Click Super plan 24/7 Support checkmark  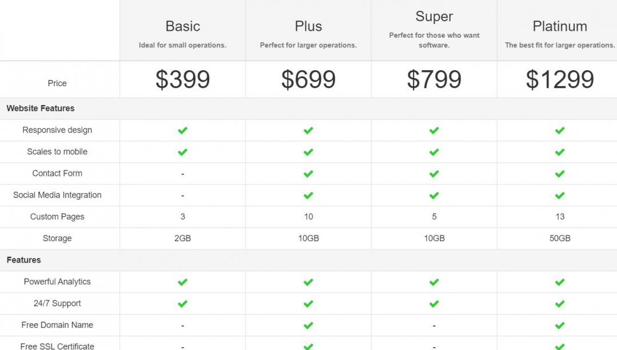[x=434, y=304]
